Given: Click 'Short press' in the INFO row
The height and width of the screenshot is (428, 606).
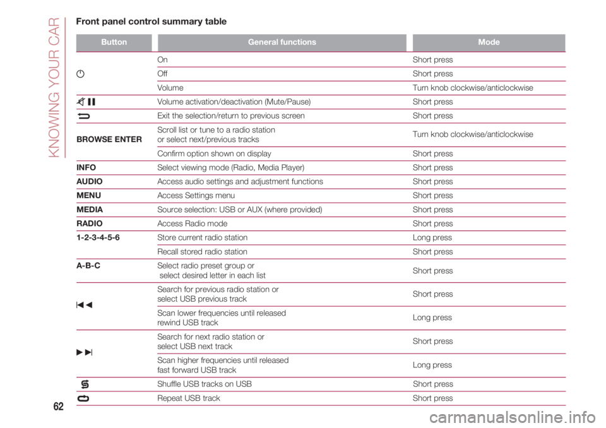Looking at the screenshot, I should (432, 168).
